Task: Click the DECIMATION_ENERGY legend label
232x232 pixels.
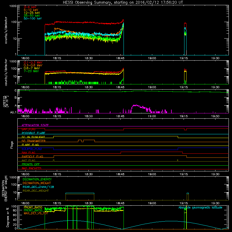Action: pos(37,179)
